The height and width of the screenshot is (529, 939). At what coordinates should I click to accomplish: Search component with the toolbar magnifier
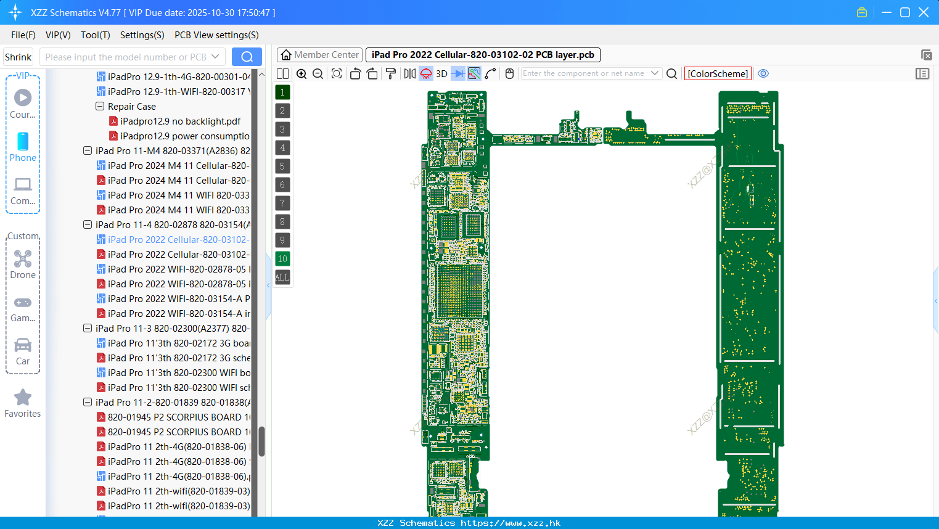[672, 73]
